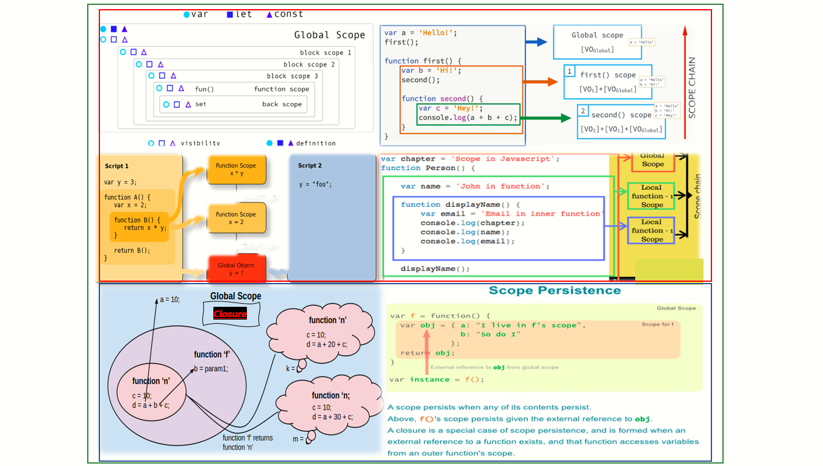Viewport: 823px width, 466px height.
Task: Click the orange arrow pointing to first() scope
Action: [x=541, y=82]
